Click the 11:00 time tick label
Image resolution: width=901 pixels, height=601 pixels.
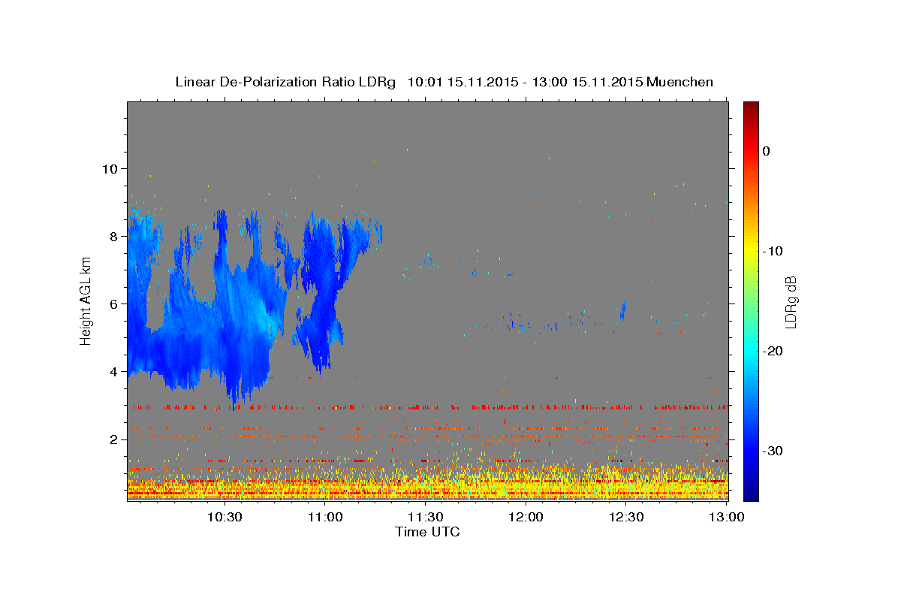[324, 518]
